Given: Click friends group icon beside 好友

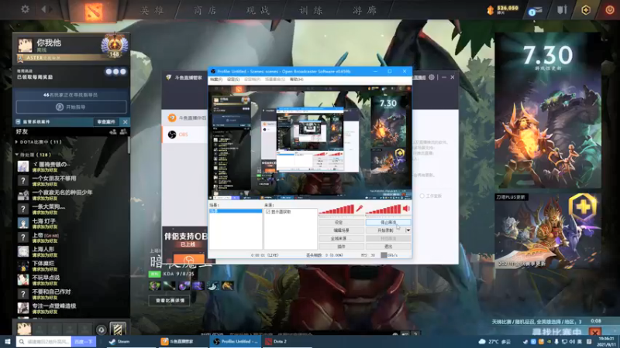Looking at the screenshot, I should pyautogui.click(x=123, y=131).
